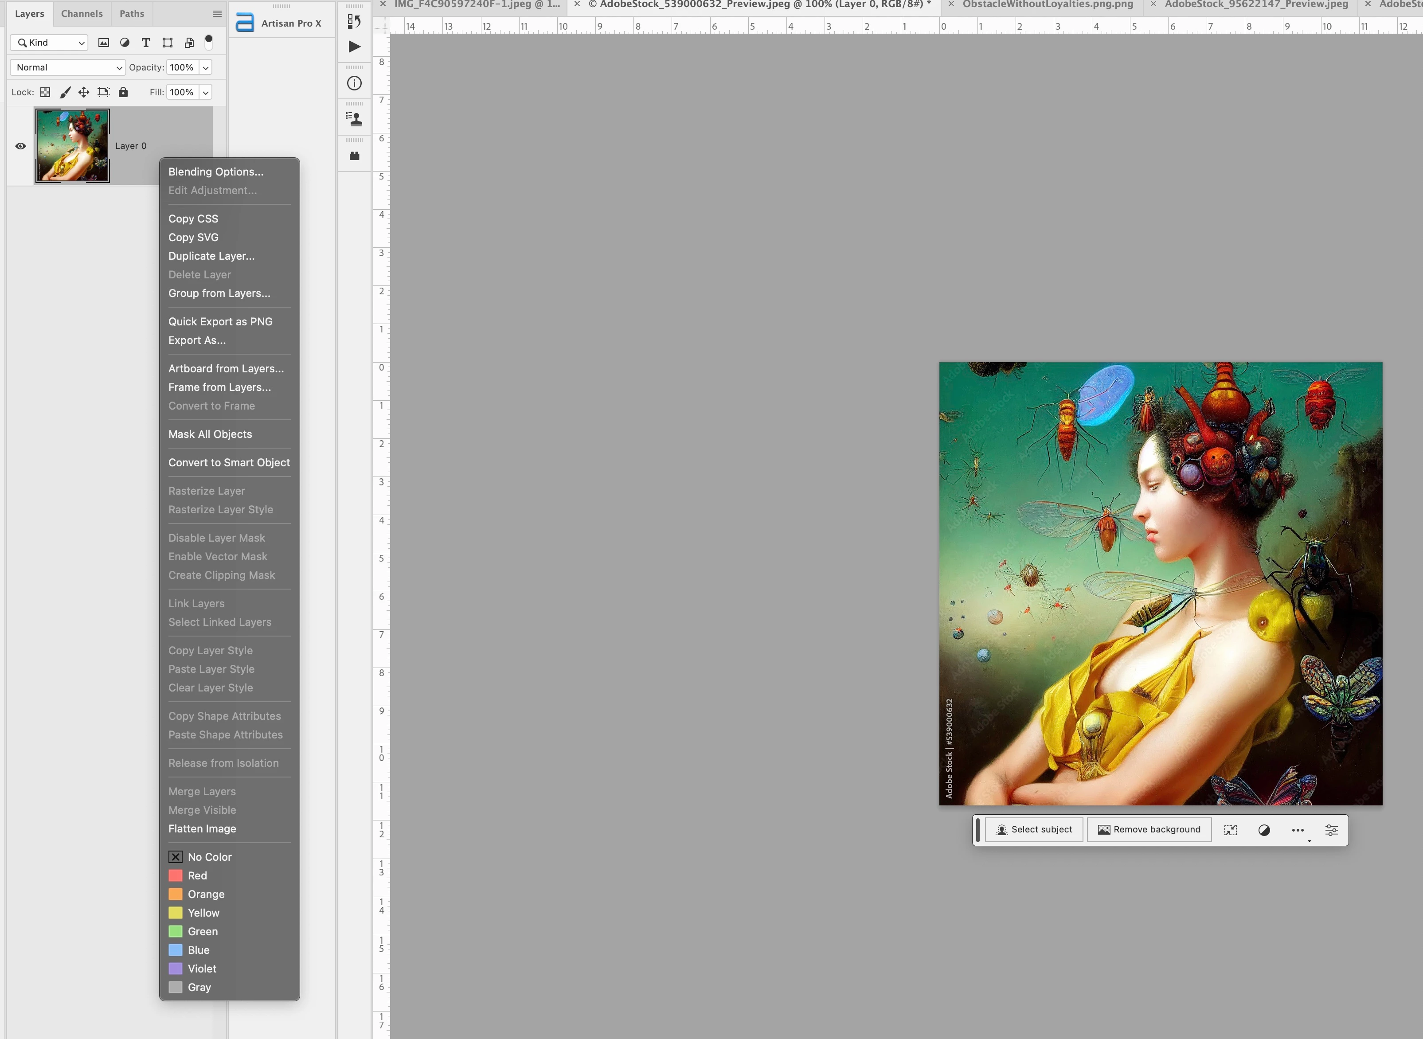Open the History panel icon

point(354,22)
